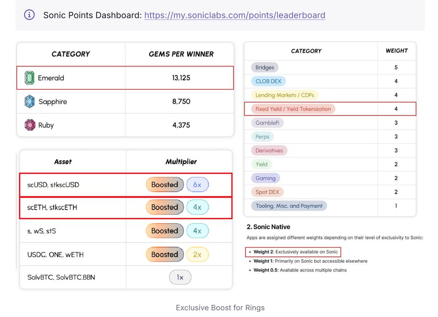Select the Derivatives category tag
Screen dimensions: 438x317
[x=269, y=150]
